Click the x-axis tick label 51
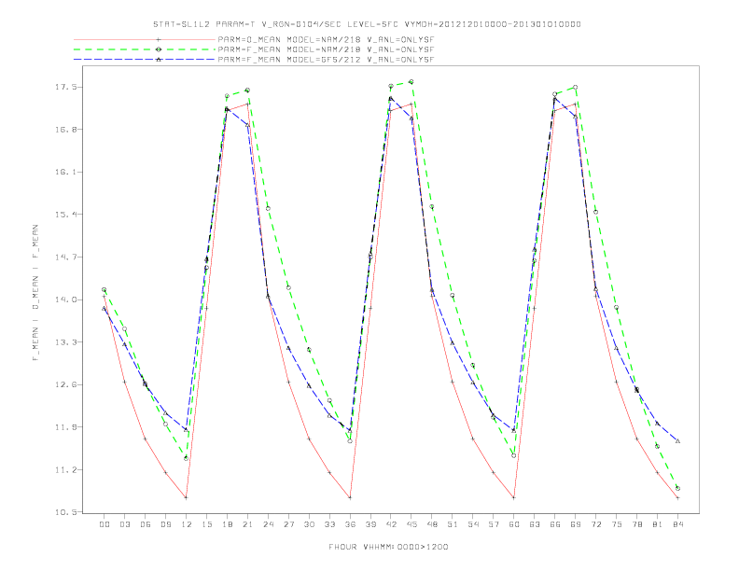This screenshot has height=571, width=739. [453, 524]
